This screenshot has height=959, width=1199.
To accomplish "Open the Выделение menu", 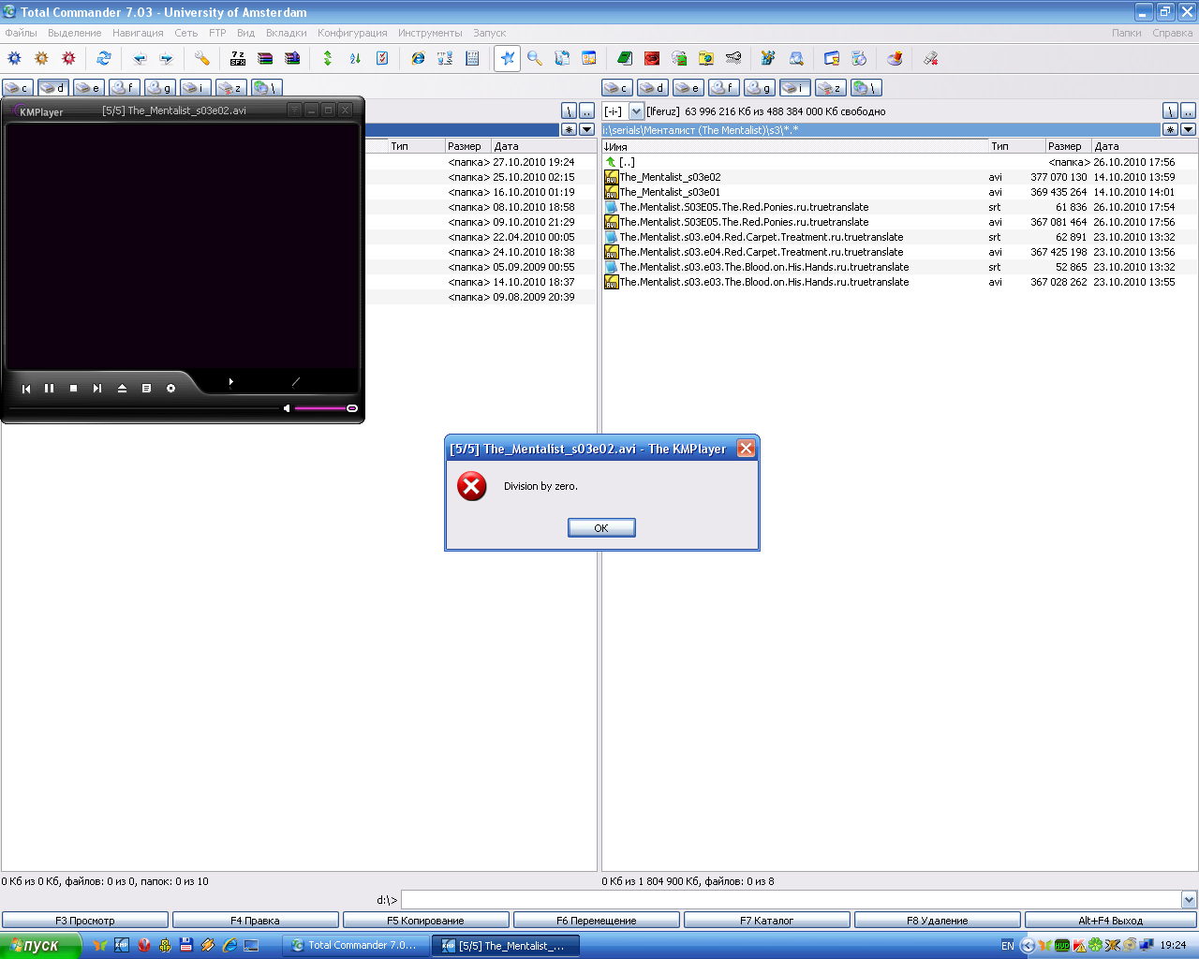I will click(75, 33).
